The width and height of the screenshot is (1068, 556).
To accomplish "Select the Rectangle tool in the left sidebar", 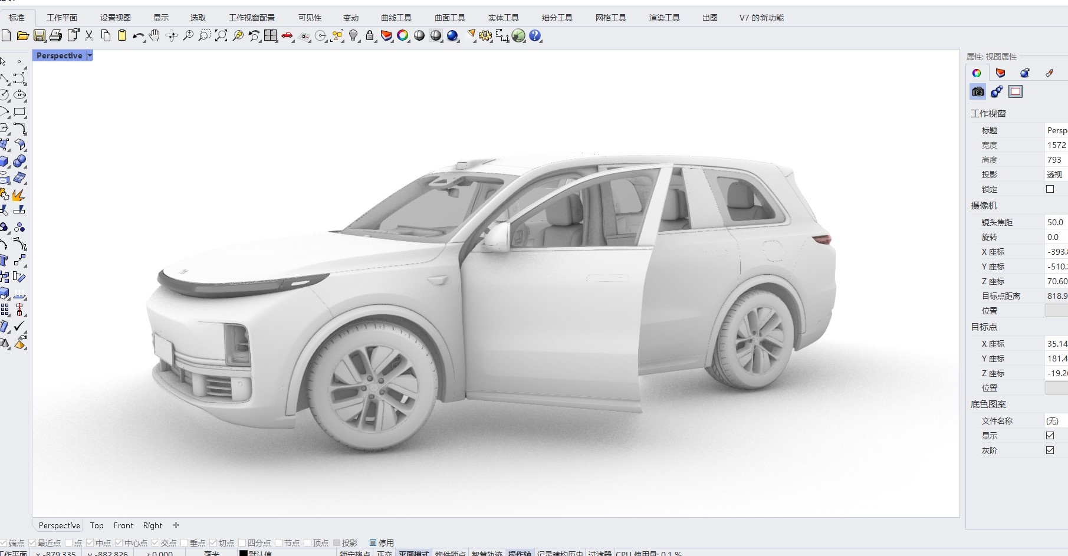I will click(19, 111).
